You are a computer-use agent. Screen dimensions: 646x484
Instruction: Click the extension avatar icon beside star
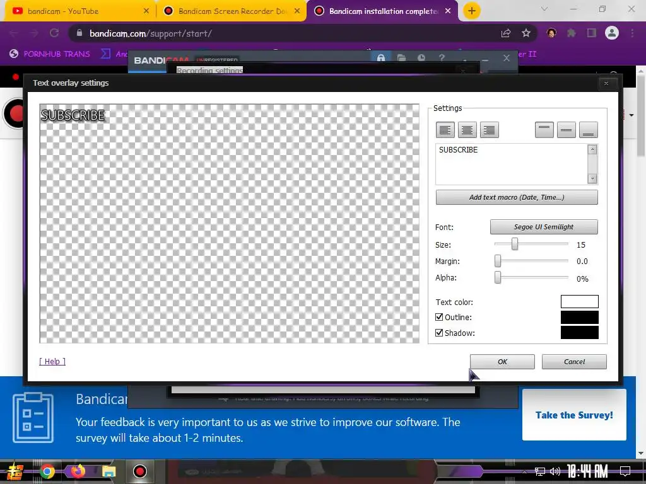click(551, 33)
